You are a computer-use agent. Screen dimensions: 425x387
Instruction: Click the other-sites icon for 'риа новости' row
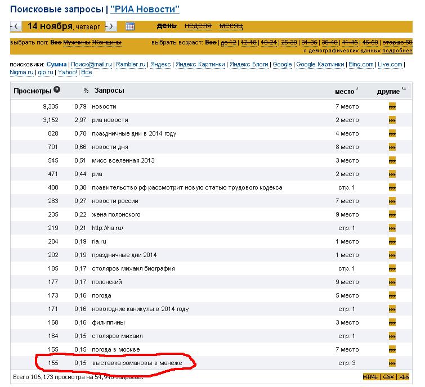[x=392, y=120]
